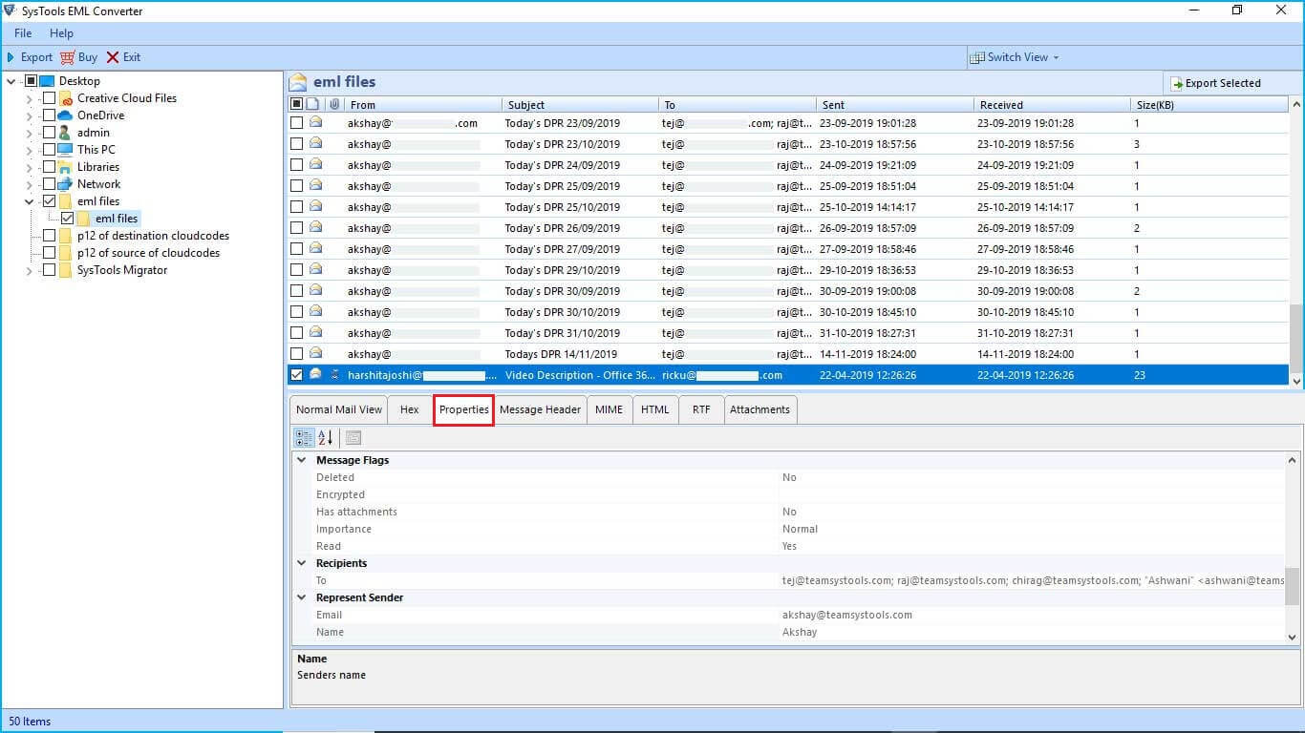The height and width of the screenshot is (733, 1305).
Task: Click the Libraries folder icon
Action: click(65, 167)
